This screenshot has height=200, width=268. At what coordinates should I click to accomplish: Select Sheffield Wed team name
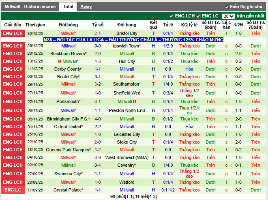pos(127,93)
